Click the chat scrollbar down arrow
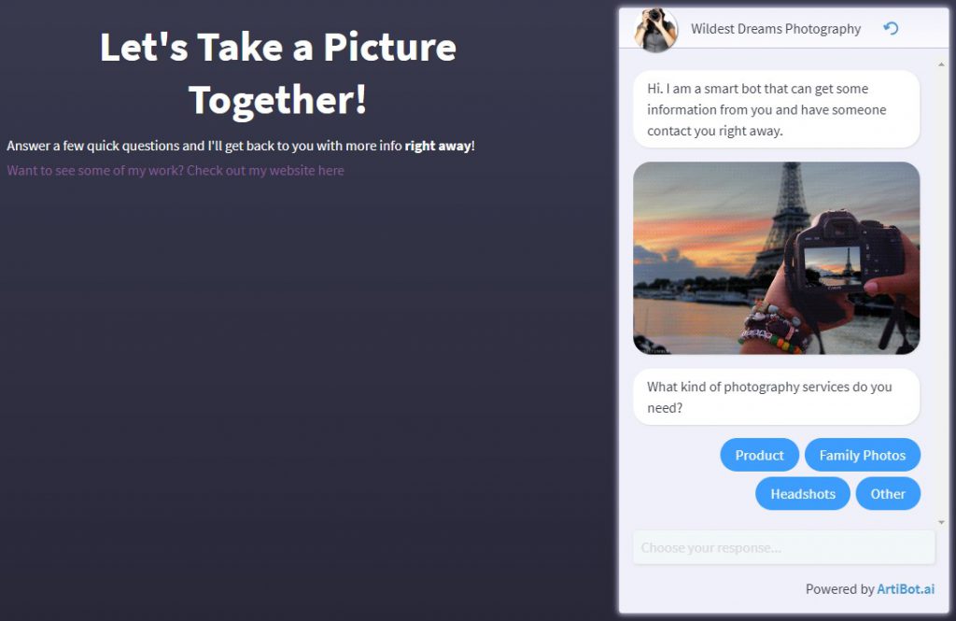Screen dimensions: 956x621 coord(941,522)
